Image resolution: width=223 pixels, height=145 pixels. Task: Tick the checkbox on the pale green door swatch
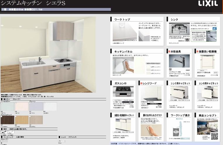click(1, 103)
